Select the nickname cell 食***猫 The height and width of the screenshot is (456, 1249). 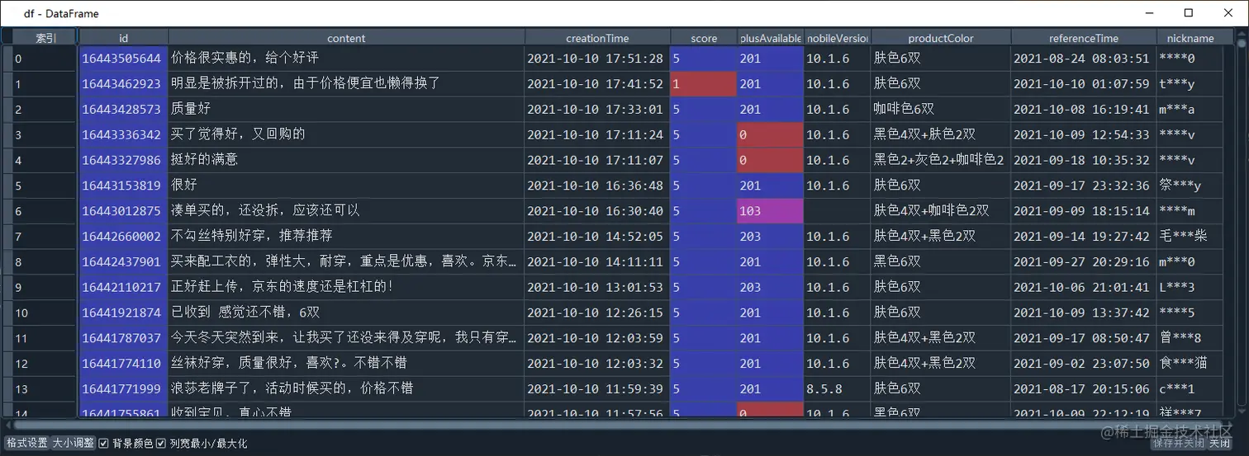tap(1190, 363)
